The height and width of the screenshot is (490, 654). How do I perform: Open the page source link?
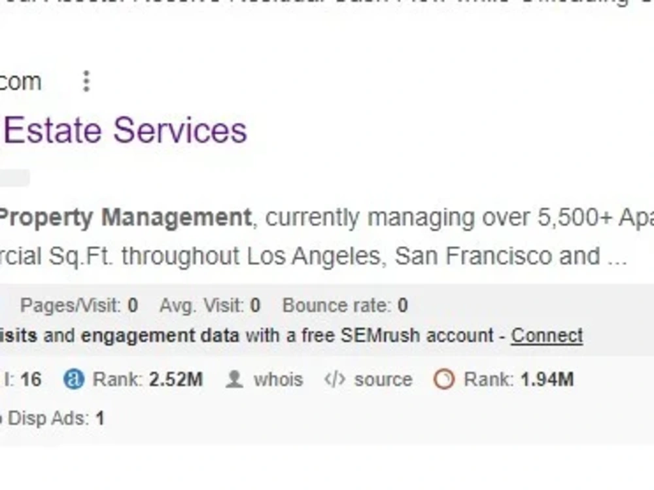[x=383, y=379]
